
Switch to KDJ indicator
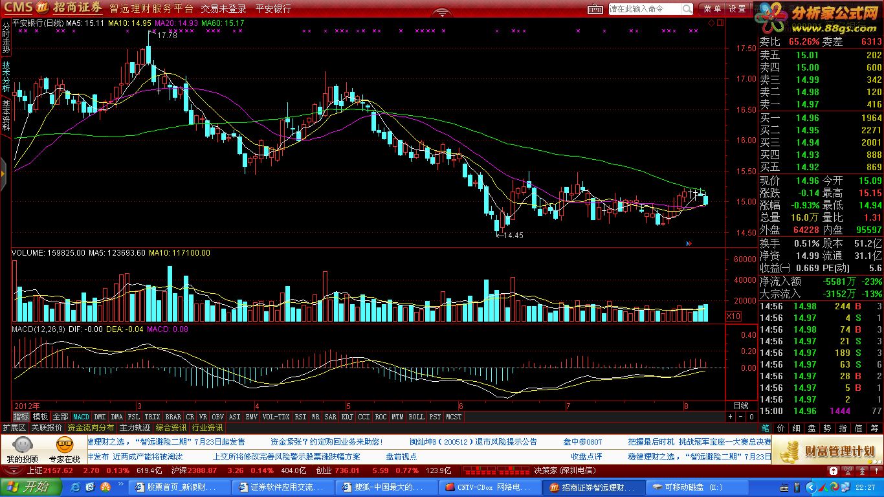pos(348,417)
